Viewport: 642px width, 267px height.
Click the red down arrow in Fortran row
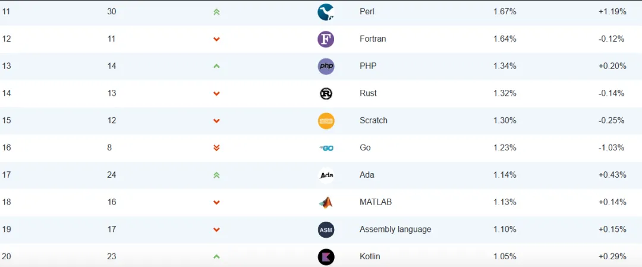[216, 39]
